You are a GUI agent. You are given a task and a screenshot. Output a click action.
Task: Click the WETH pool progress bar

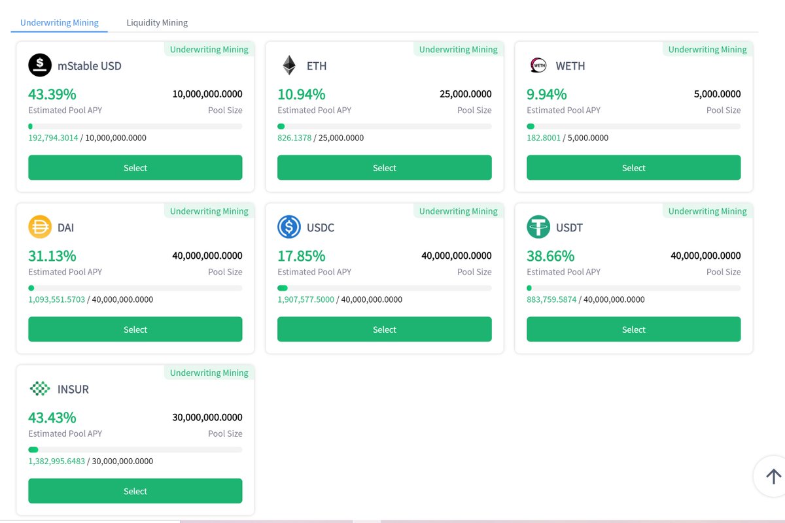click(x=634, y=126)
